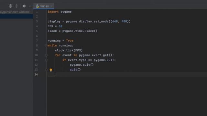This screenshot has height=116, width=207.
Task: Click the 'while' keyword on line 8
Action: tap(52, 45)
